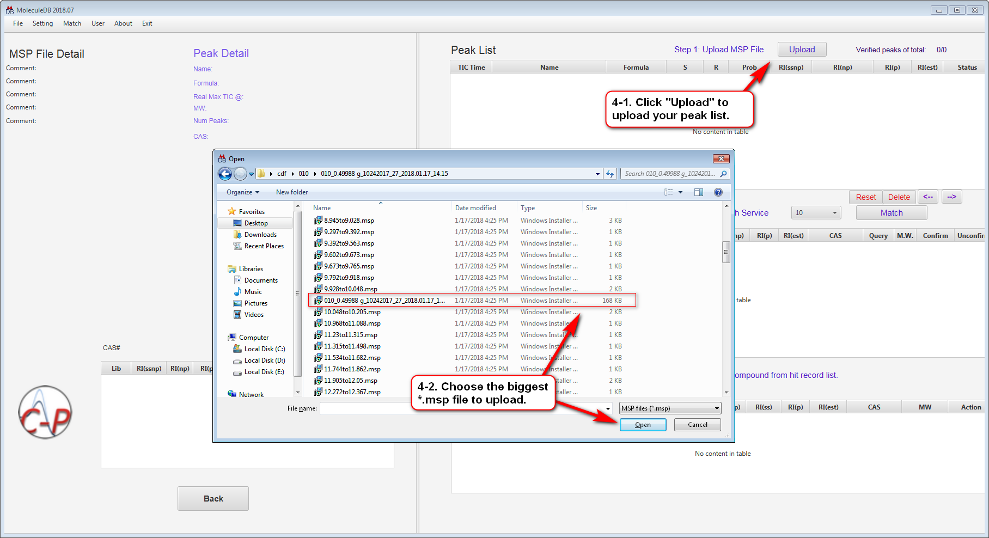Select the Downloads folder icon in Favorites

click(237, 235)
